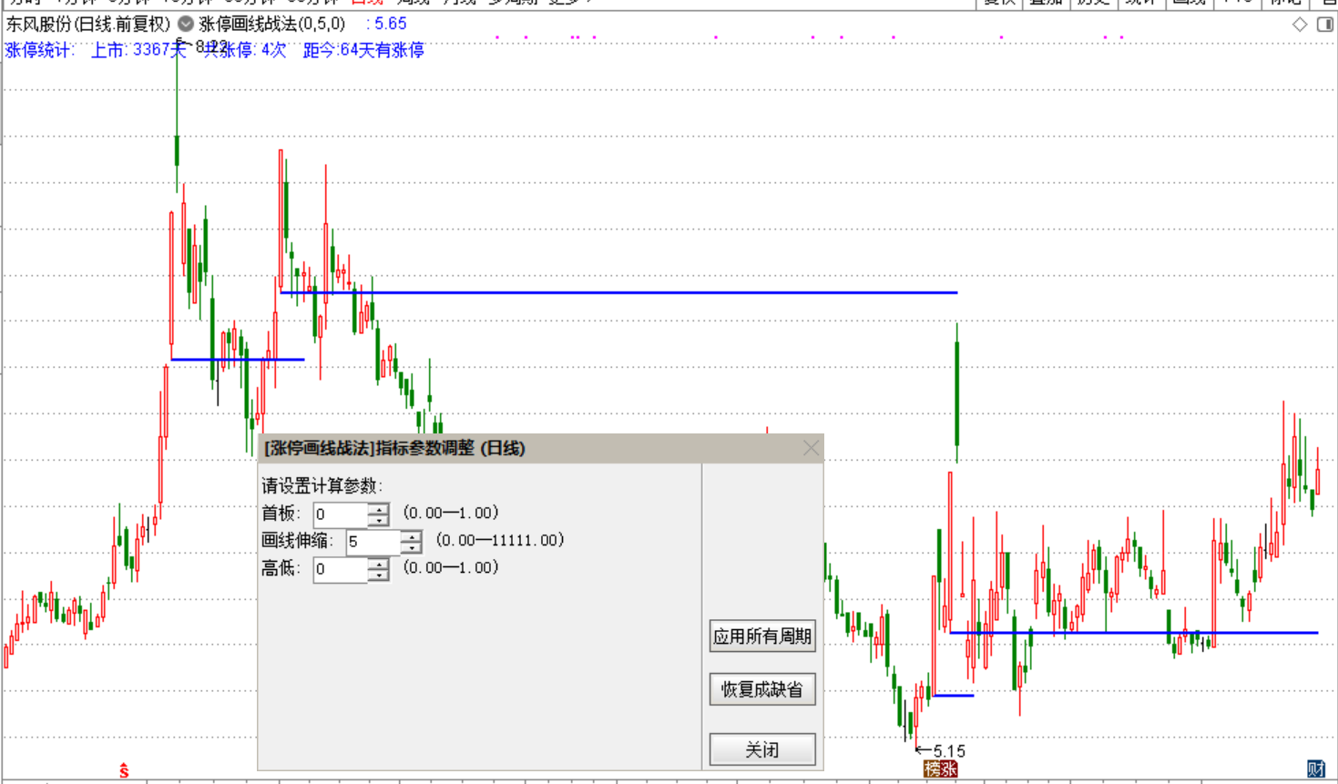Click the 榜张 badge below 5.15
The height and width of the screenshot is (784, 1338).
pyautogui.click(x=940, y=769)
